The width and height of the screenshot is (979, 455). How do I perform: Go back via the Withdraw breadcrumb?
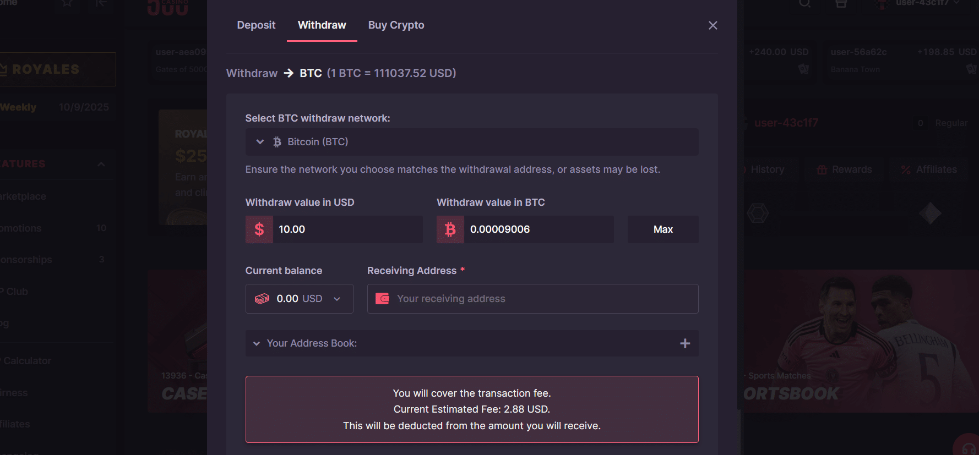pyautogui.click(x=252, y=73)
